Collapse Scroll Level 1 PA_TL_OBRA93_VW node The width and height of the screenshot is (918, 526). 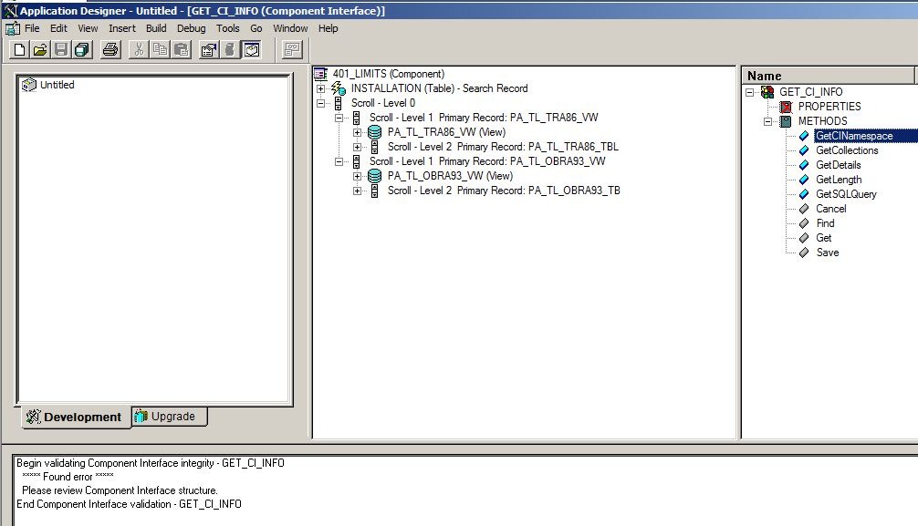(x=339, y=161)
